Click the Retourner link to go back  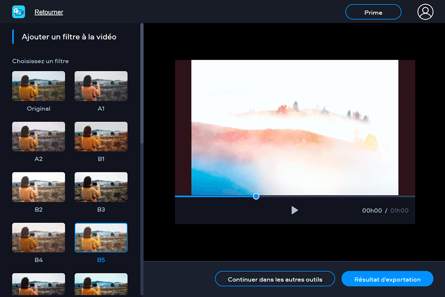(x=49, y=12)
